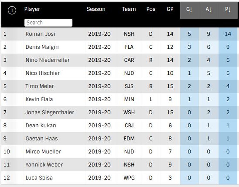
Task: Toggle sorting on the Pos column header
Action: pos(151,9)
